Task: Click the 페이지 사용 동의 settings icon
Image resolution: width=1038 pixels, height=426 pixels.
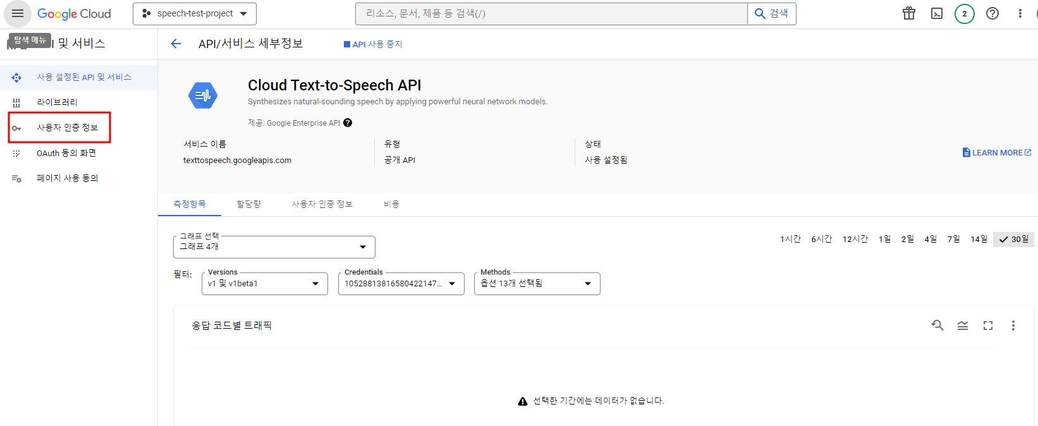Action: tap(16, 179)
